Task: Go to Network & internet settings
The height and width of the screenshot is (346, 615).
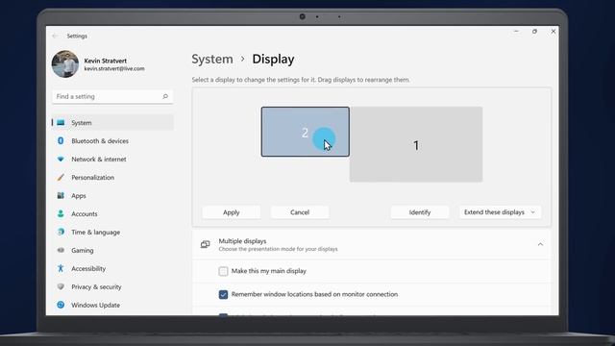Action: (x=112, y=159)
